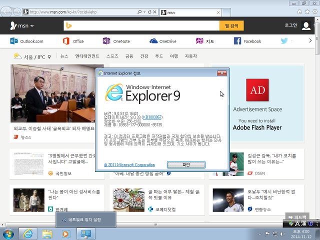Open the 스포츠 sports menu
The image size is (320, 240).
click(112, 56)
